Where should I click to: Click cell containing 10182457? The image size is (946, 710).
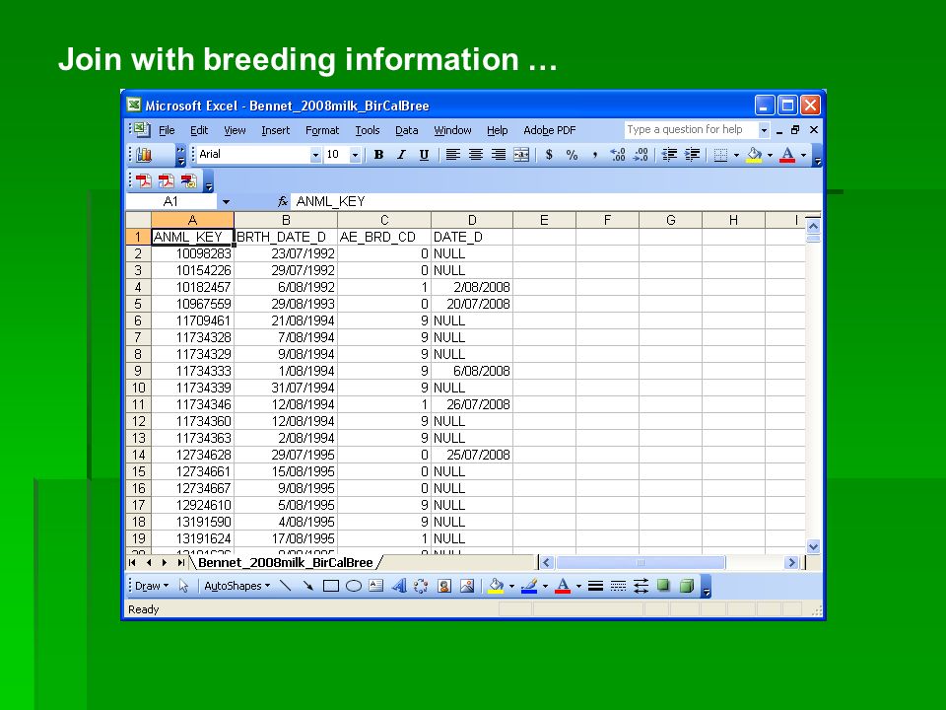point(192,287)
